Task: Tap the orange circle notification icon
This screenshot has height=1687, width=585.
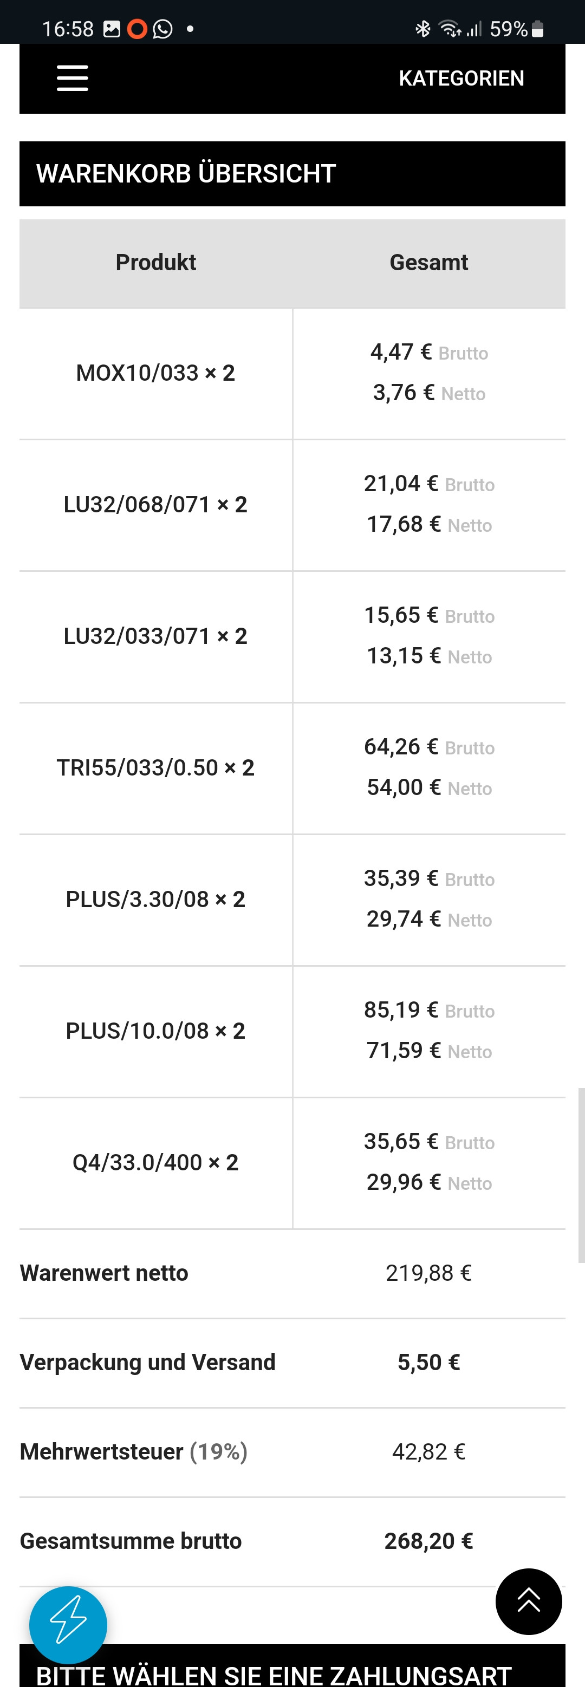Action: pyautogui.click(x=137, y=29)
